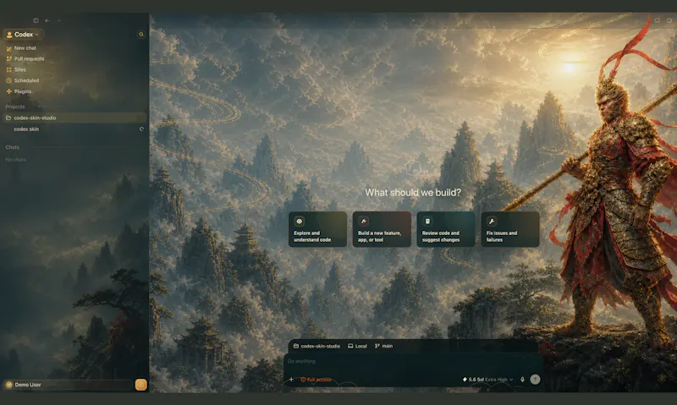Viewport: 677px width, 405px height.
Task: Choose Explore and understand code card
Action: click(318, 229)
